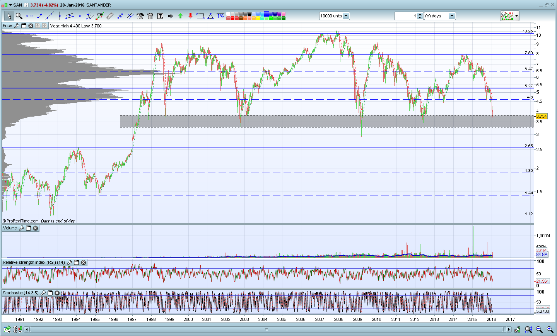Click the Volume panel label

click(10, 228)
